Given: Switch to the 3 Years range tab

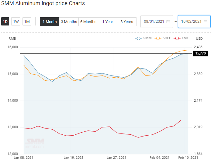Looking at the screenshot, I should pyautogui.click(x=127, y=22).
